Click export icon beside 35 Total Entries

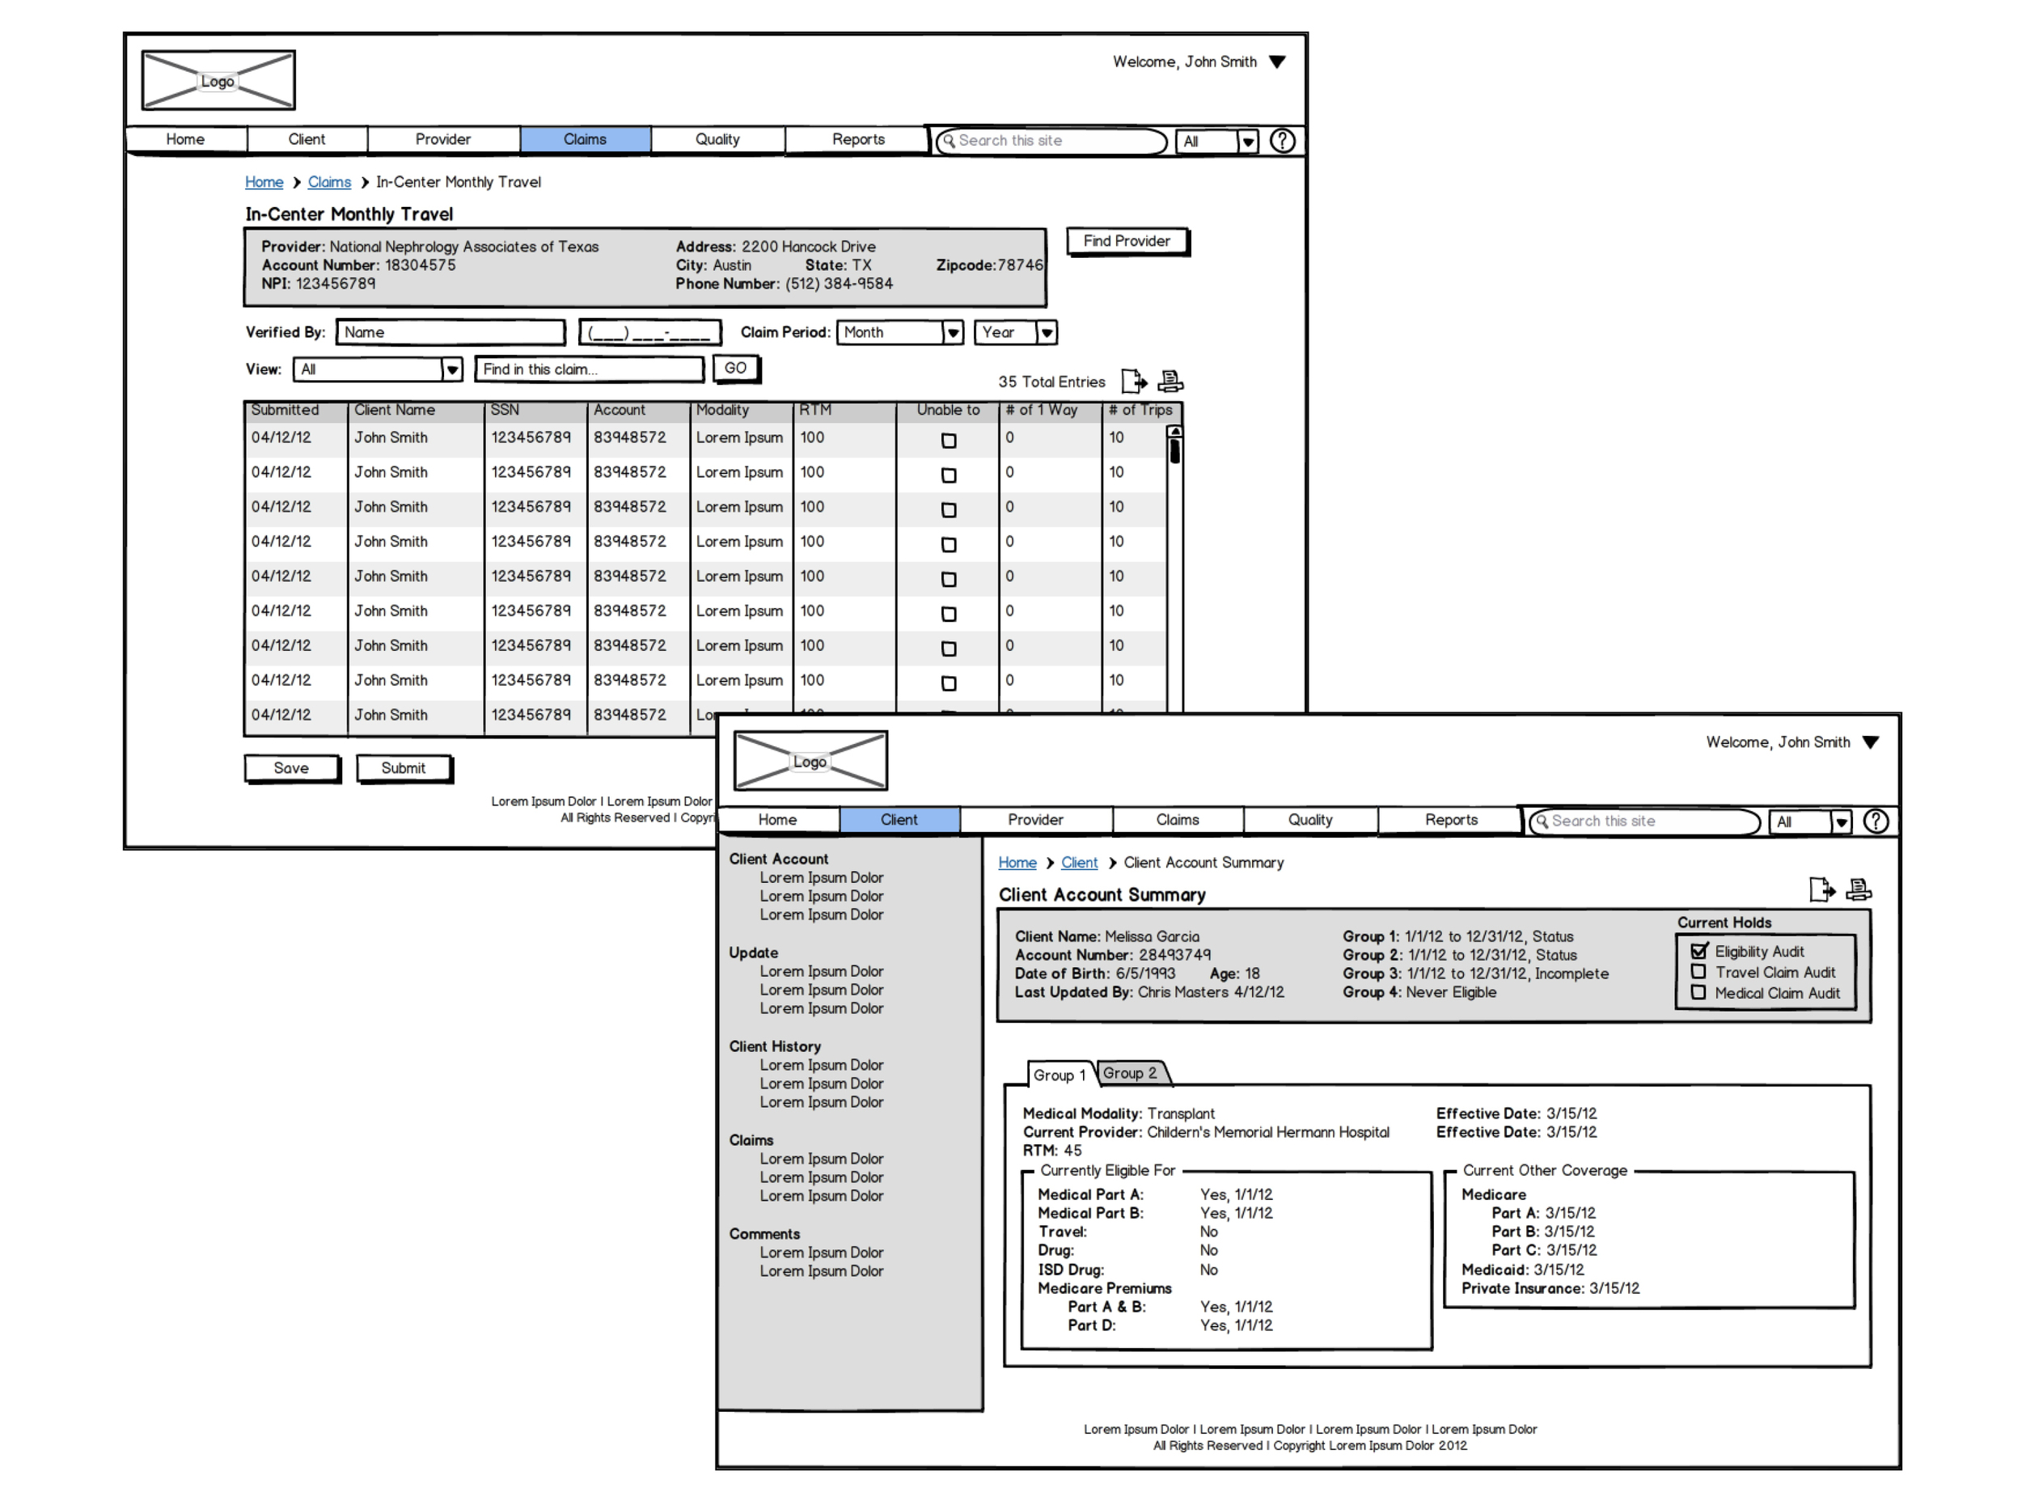pos(1133,380)
